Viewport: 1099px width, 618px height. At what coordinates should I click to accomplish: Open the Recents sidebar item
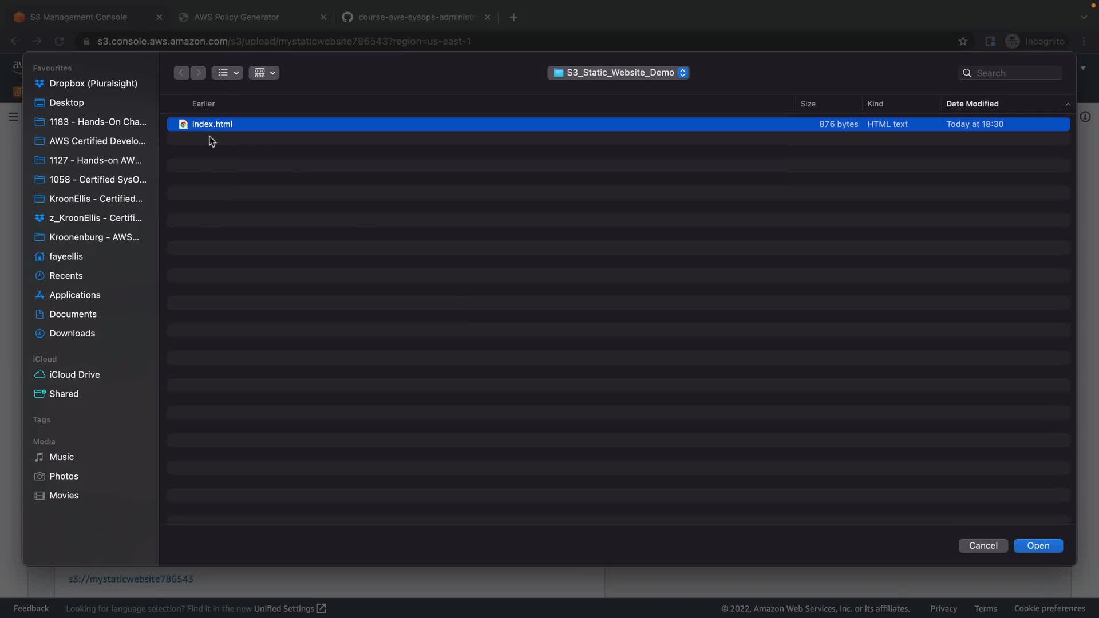pyautogui.click(x=66, y=276)
